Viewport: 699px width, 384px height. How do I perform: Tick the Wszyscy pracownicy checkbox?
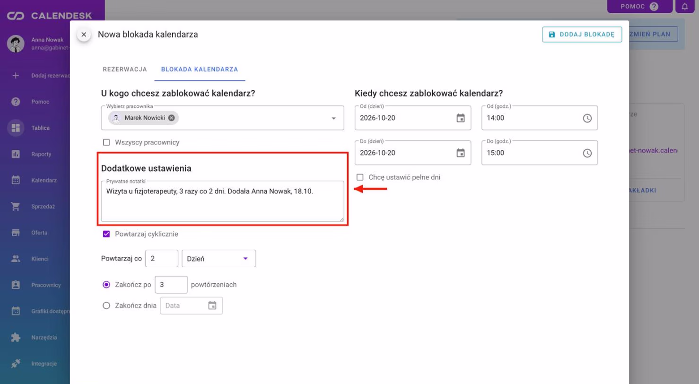[x=106, y=142]
